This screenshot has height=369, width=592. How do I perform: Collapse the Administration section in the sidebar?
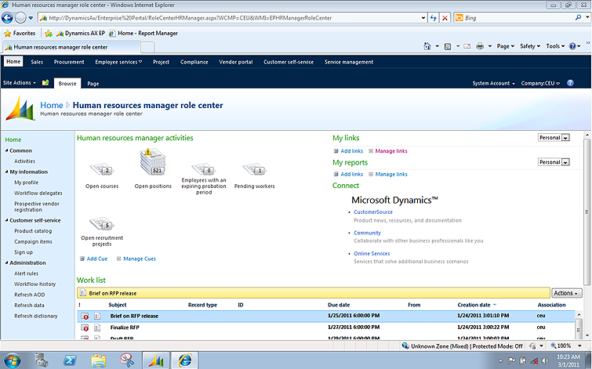pos(7,262)
